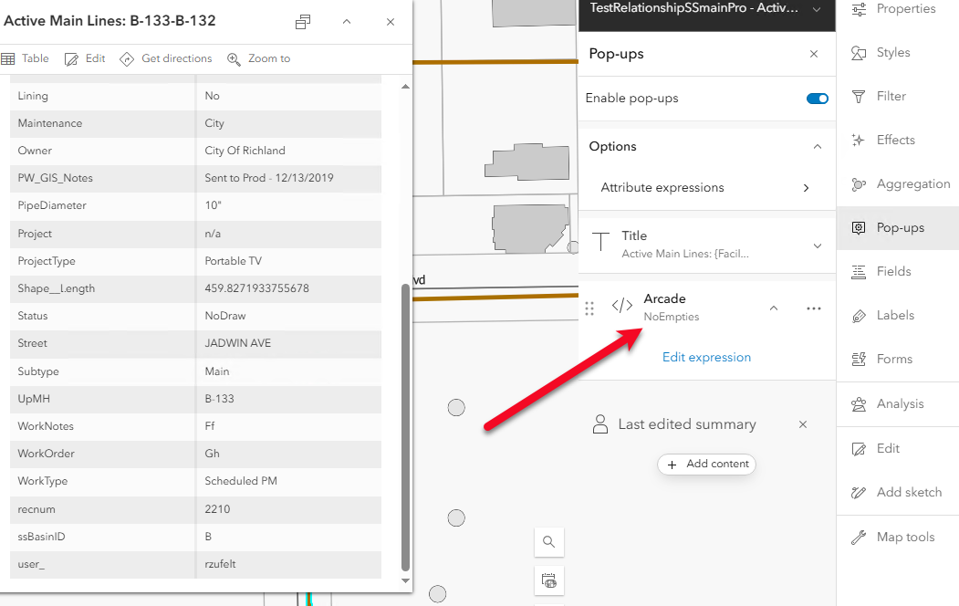959x606 pixels.
Task: Click Get directions in the popup toolbar
Action: pyautogui.click(x=165, y=57)
